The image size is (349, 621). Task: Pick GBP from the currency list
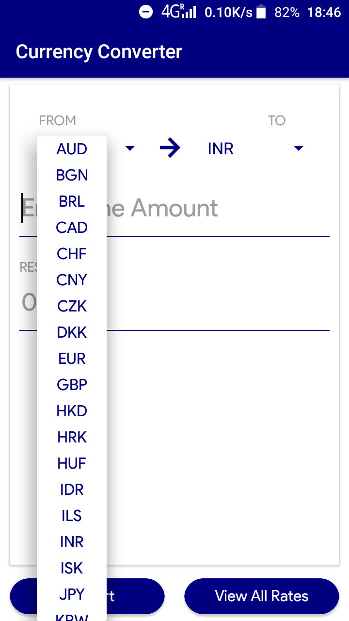(x=72, y=385)
